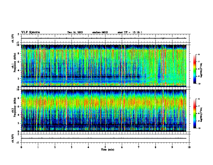Click the time axis tick label "6"
The image size is (213, 165).
122,147
